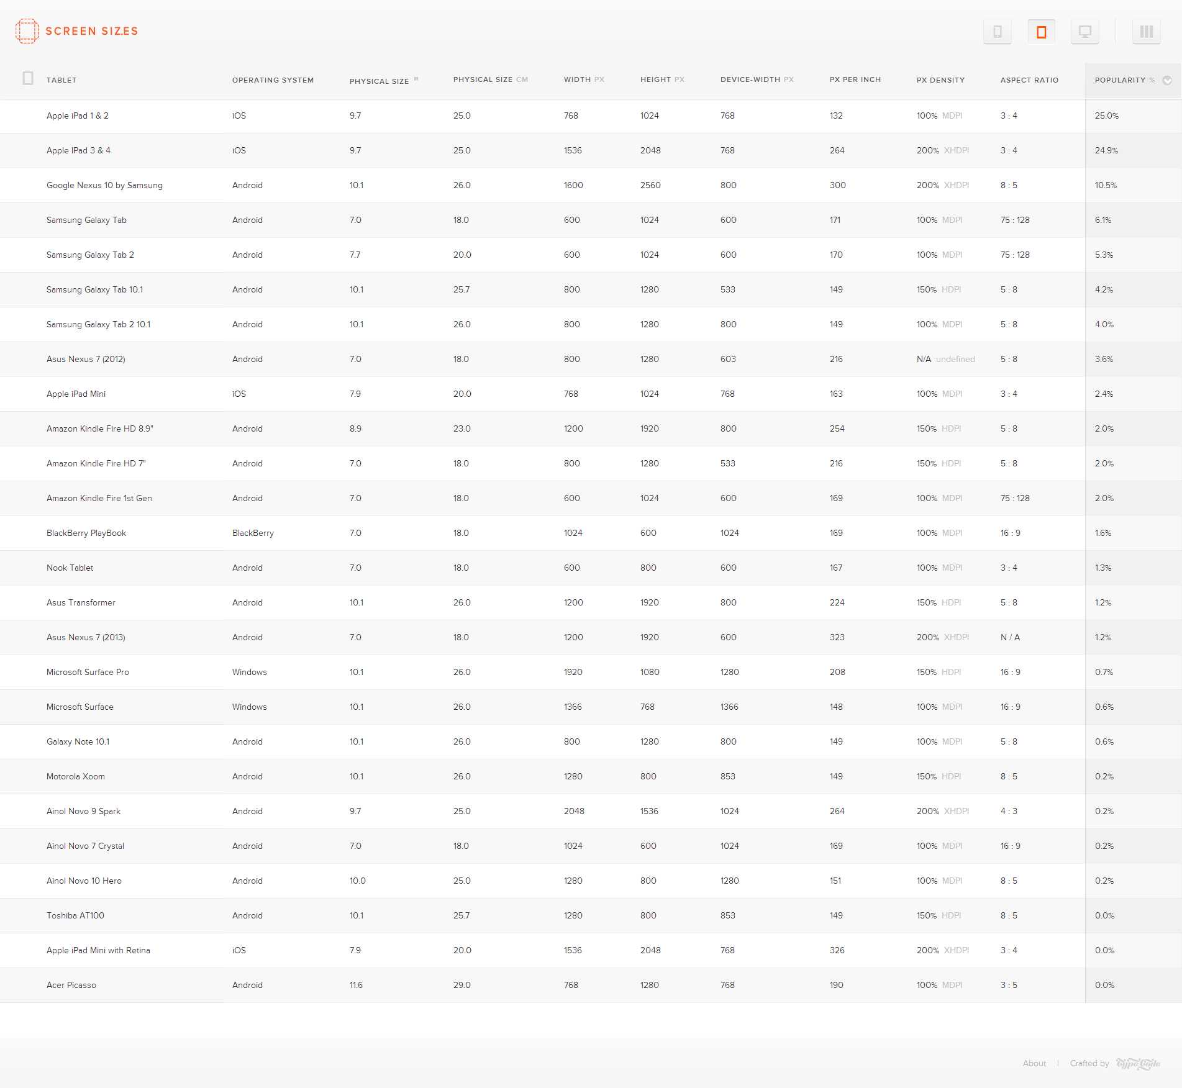This screenshot has width=1182, height=1088.
Task: Open the TypeCode crafted-by logo link
Action: pos(1138,1064)
